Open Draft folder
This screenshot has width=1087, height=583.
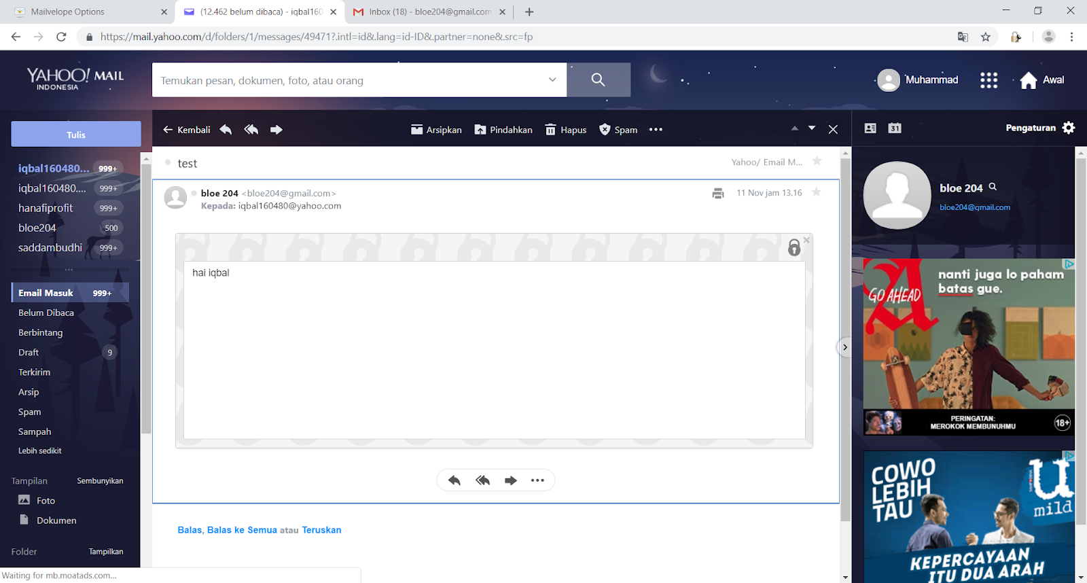[29, 352]
